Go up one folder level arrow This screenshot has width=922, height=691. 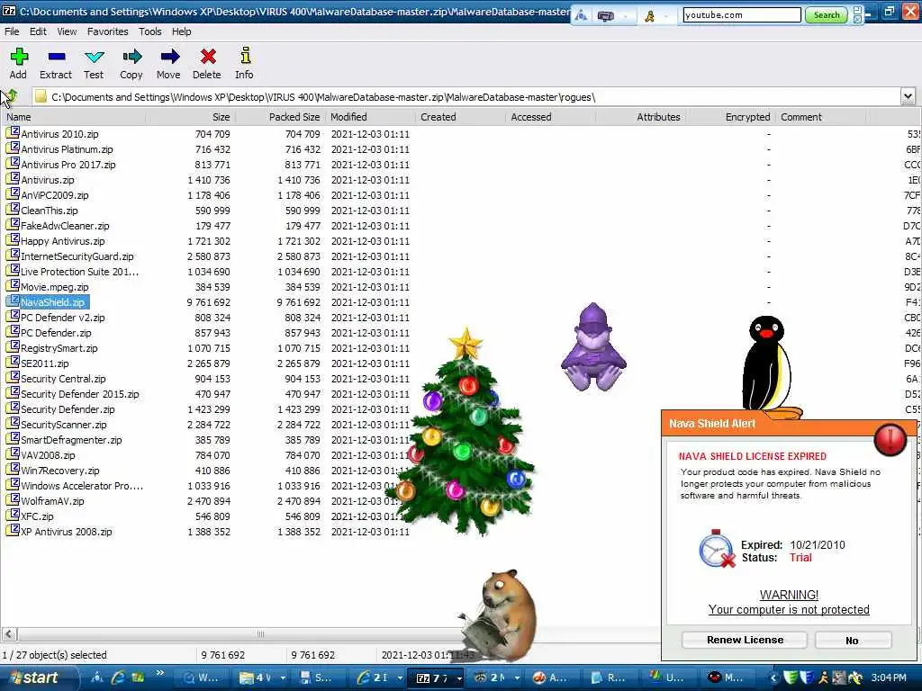[x=12, y=95]
